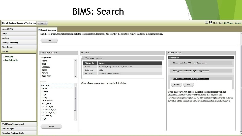Open Data Import sidebar section

point(19,47)
